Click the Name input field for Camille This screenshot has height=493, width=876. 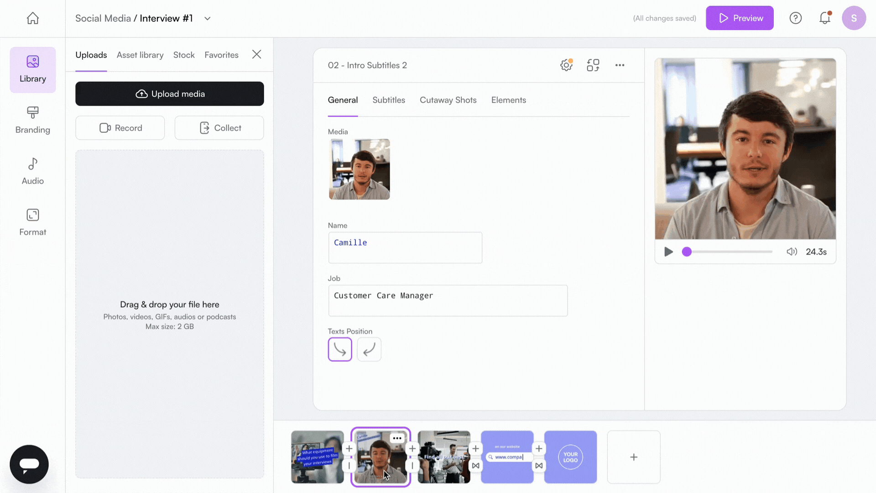tap(405, 247)
